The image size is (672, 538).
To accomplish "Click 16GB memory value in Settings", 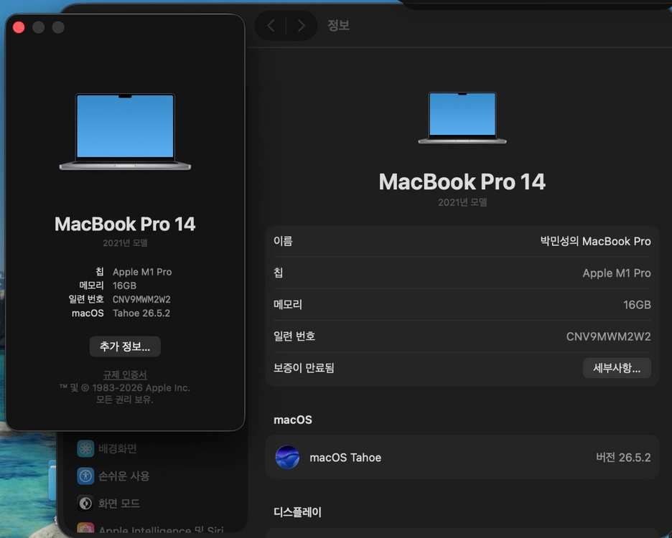I will [638, 305].
